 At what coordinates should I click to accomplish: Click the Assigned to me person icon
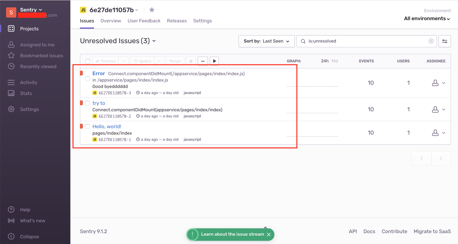(x=11, y=45)
